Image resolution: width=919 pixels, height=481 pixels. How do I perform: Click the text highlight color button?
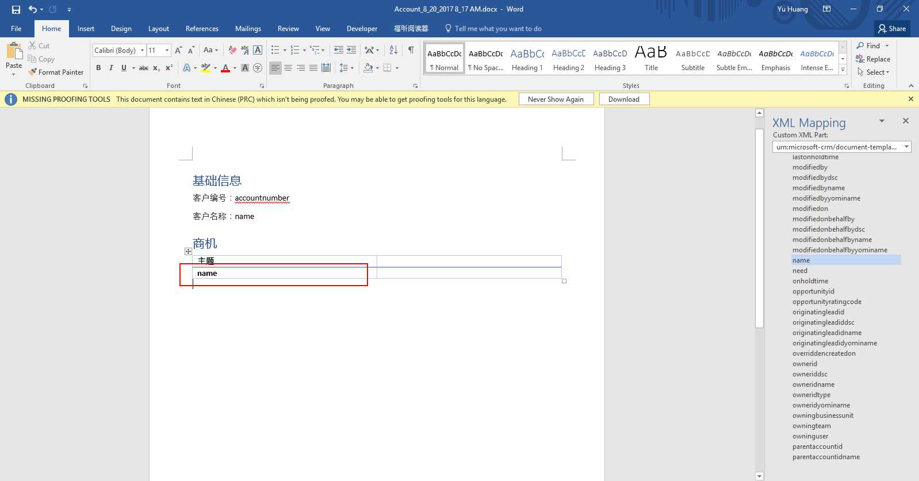pos(205,68)
